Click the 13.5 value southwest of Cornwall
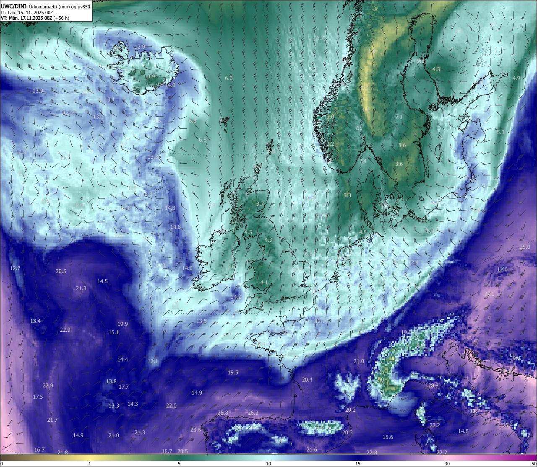The image size is (537, 467). pos(201,321)
